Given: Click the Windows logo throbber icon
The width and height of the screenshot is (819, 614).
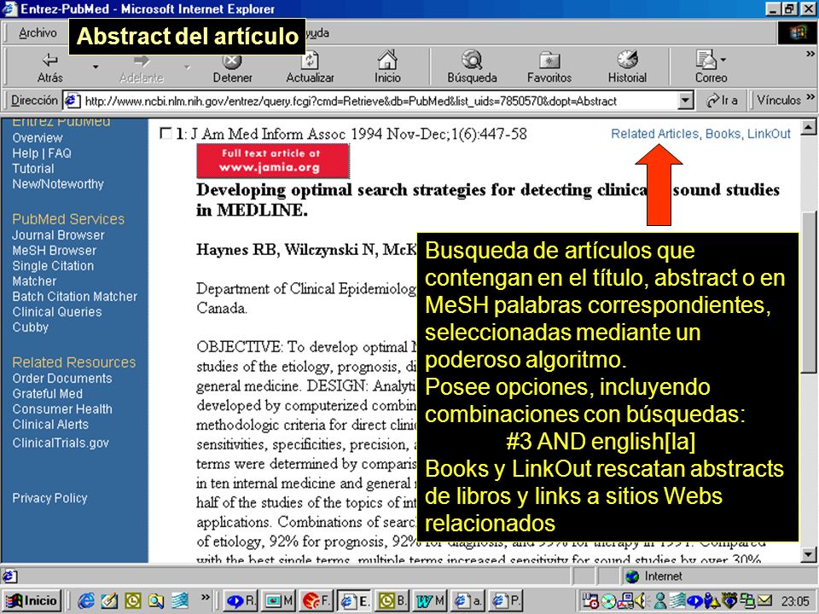Looking at the screenshot, I should (x=798, y=33).
